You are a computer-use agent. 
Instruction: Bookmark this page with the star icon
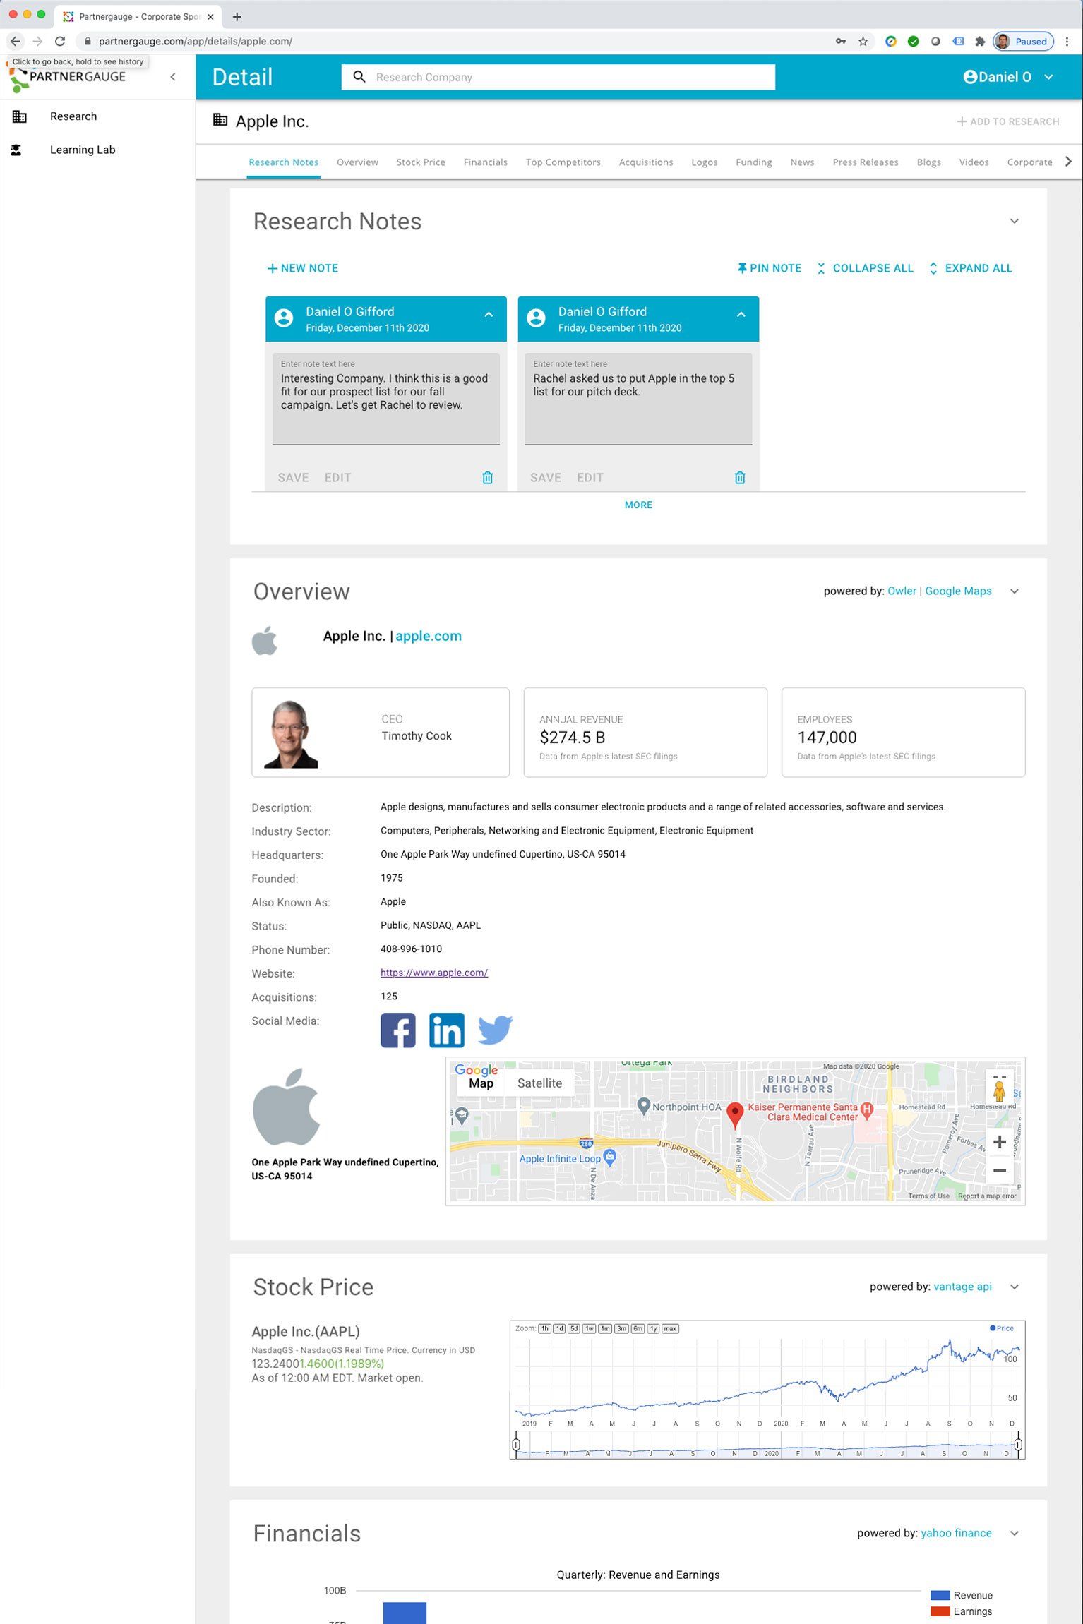pyautogui.click(x=863, y=42)
